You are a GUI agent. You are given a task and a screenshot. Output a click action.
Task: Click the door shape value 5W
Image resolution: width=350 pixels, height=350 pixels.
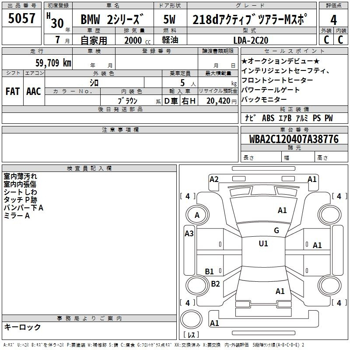tap(169, 19)
